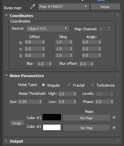Grab the Noise Parameters rollout grip handle
The width and height of the screenshot is (124, 146).
118,75
